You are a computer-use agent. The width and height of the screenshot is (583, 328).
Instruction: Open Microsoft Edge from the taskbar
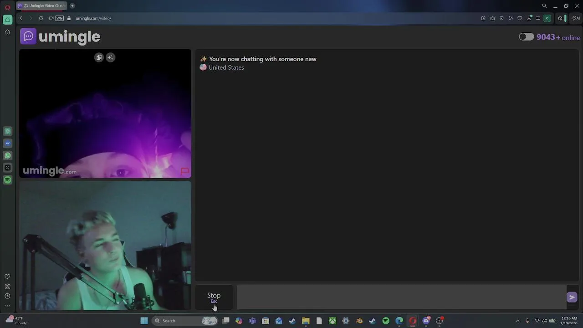[x=399, y=321]
